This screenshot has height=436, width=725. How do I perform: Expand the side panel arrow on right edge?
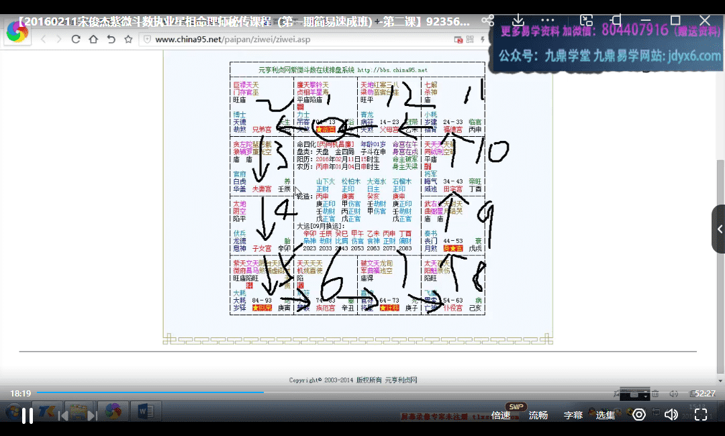(x=719, y=229)
